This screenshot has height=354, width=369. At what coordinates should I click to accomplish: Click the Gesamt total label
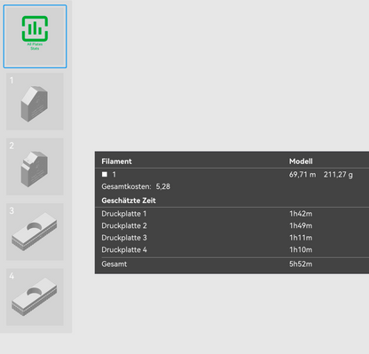tap(114, 264)
